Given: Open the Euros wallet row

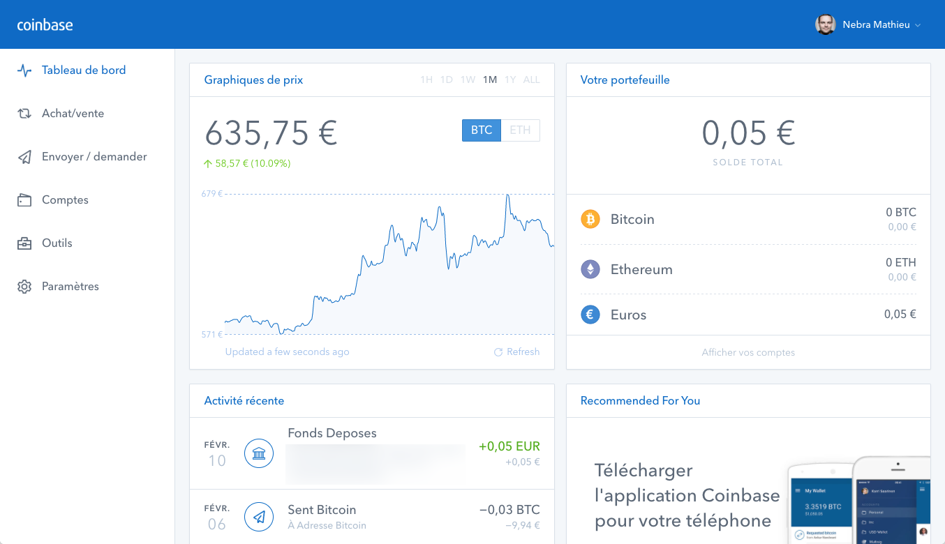Looking at the screenshot, I should (748, 315).
